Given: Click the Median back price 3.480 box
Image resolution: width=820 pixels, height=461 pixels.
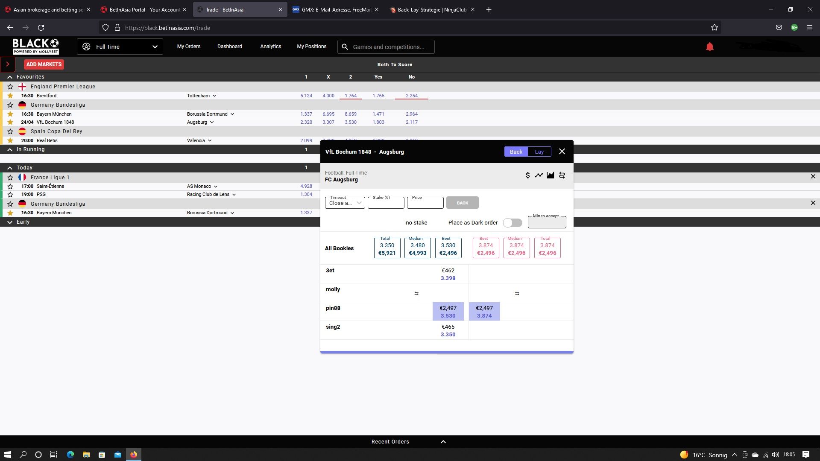Looking at the screenshot, I should (418, 248).
